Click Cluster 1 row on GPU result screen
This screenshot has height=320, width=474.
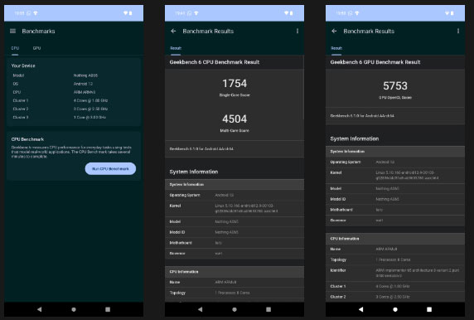(395, 287)
